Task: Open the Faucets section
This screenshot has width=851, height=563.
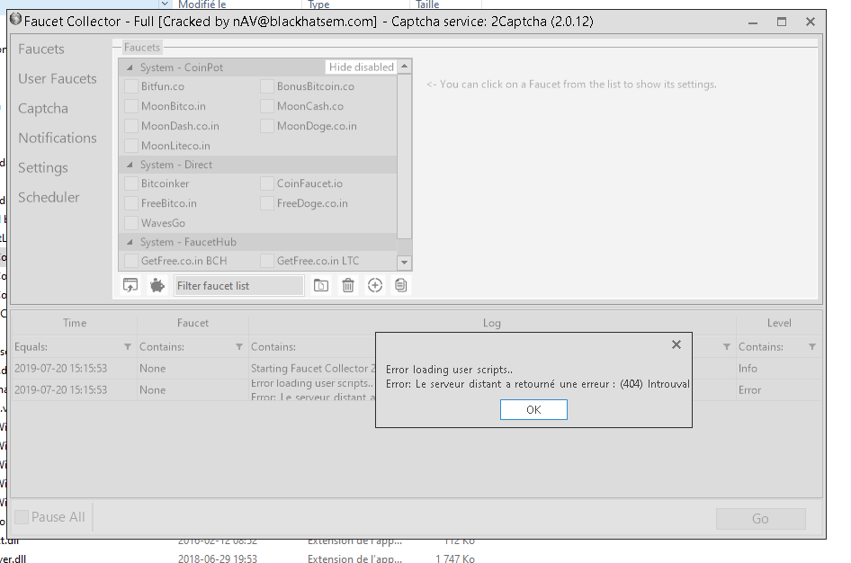Action: point(41,49)
